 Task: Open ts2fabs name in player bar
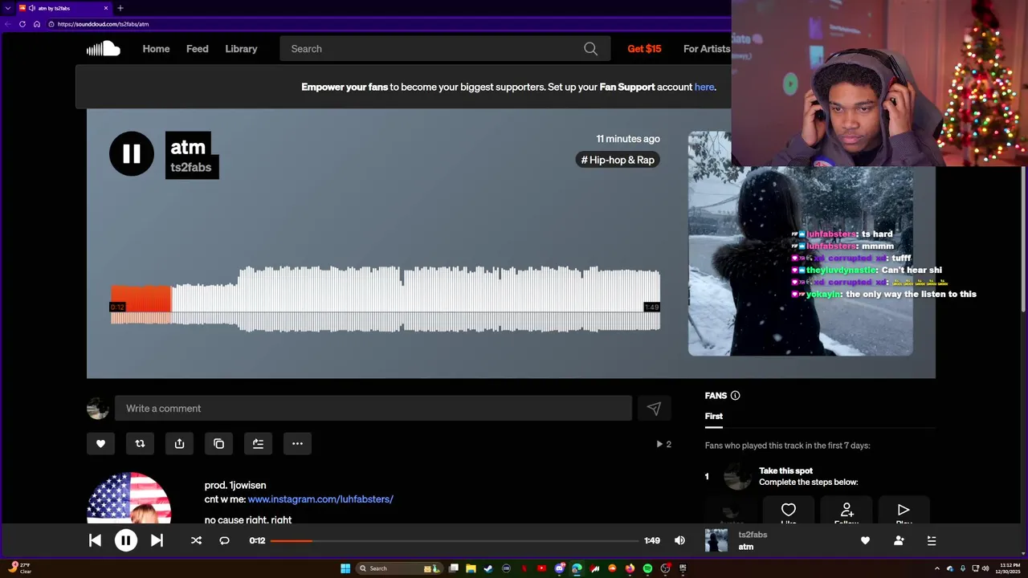[x=753, y=535]
